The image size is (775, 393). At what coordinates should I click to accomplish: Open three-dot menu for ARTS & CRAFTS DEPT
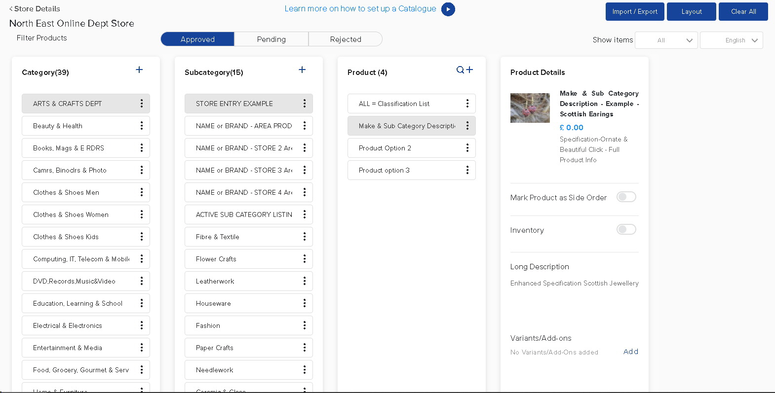[x=142, y=104]
